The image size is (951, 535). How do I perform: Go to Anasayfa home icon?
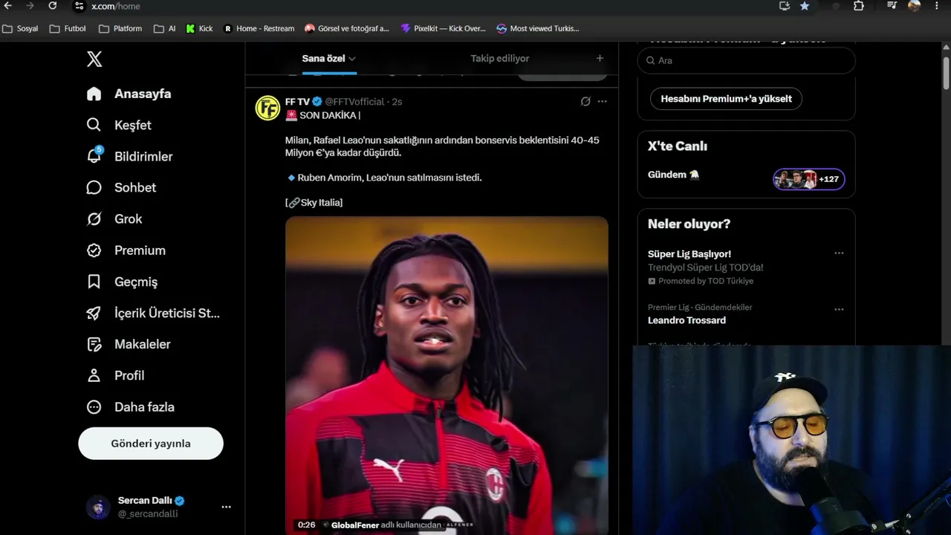pos(94,94)
